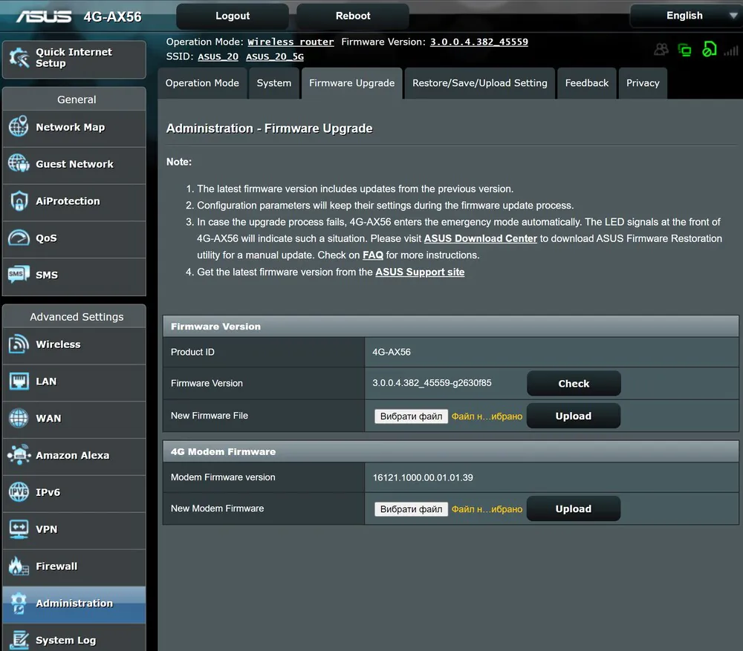
Task: Click the Check firmware button
Action: coord(574,384)
